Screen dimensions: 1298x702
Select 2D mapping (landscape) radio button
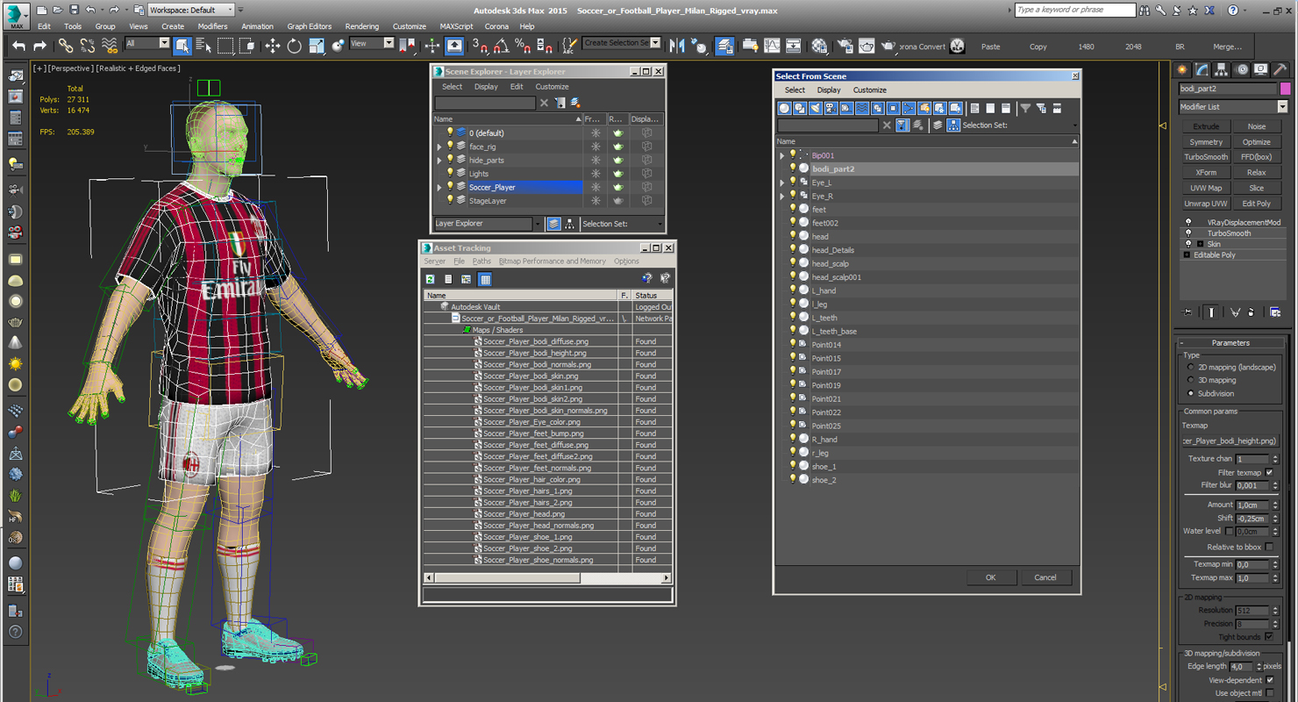point(1191,367)
